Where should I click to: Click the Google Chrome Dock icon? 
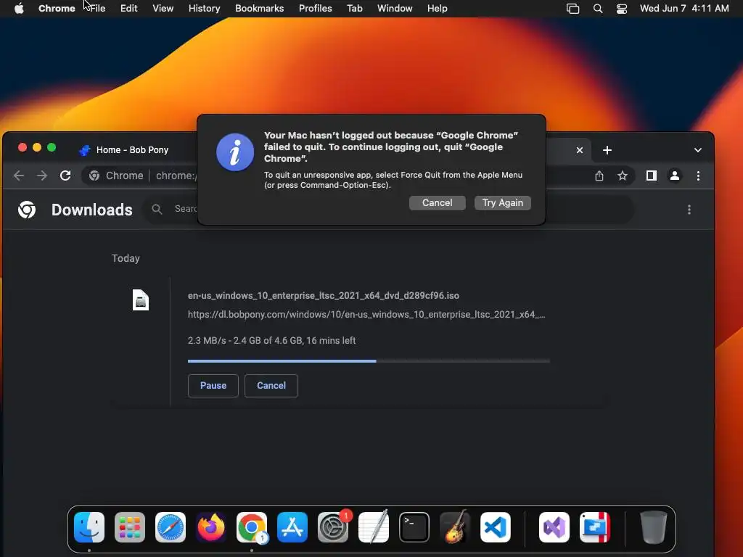click(x=252, y=527)
